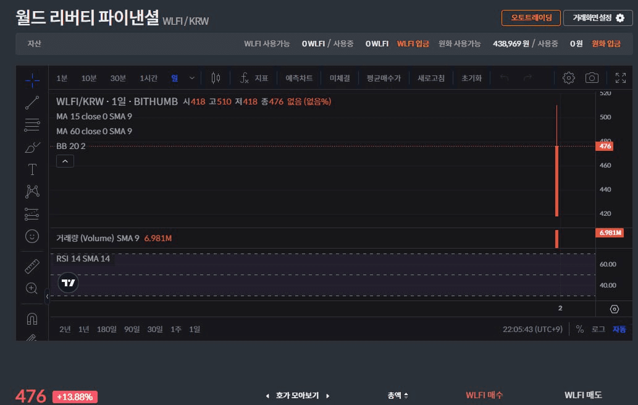Switch to the WLFI 매수 buy tab
Viewport: 638px width, 405px height.
coord(484,395)
